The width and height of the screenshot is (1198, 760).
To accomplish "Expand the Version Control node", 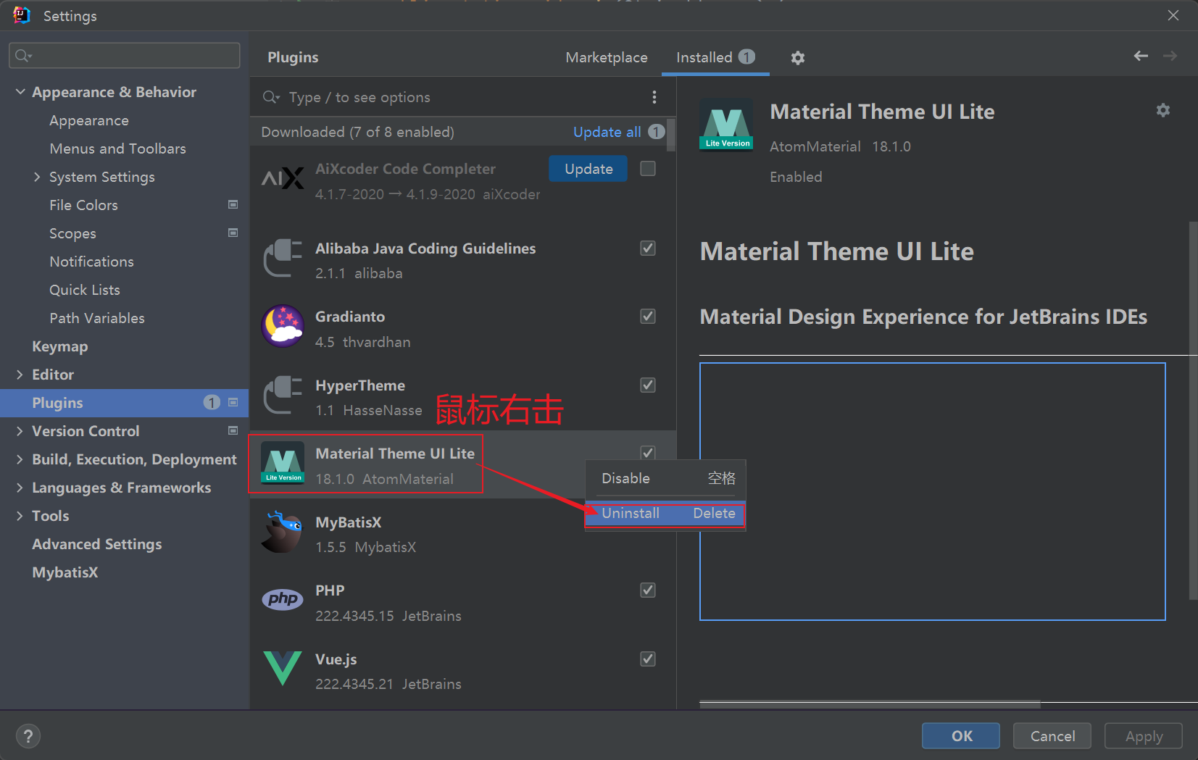I will pyautogui.click(x=20, y=431).
